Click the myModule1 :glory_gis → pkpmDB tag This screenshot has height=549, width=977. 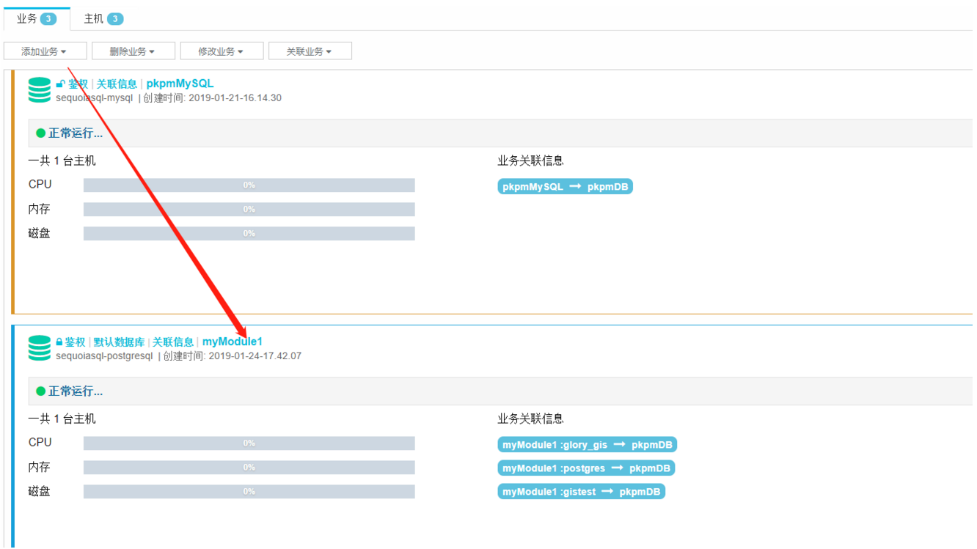click(x=587, y=445)
